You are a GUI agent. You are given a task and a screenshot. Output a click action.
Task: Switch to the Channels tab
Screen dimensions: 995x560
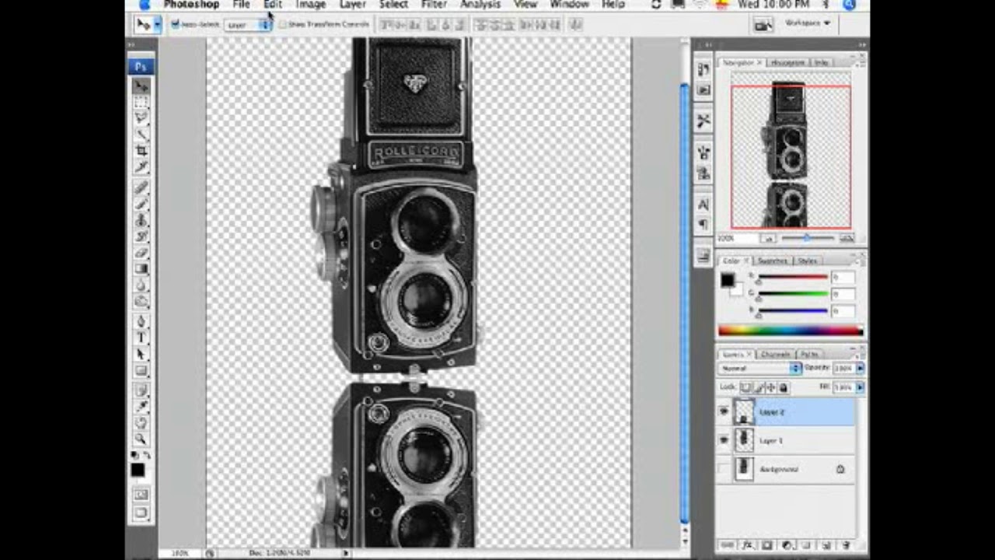[775, 354]
